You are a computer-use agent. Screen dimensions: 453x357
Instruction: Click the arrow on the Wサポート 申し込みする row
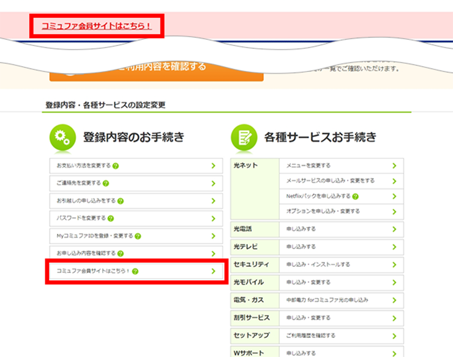click(394, 353)
